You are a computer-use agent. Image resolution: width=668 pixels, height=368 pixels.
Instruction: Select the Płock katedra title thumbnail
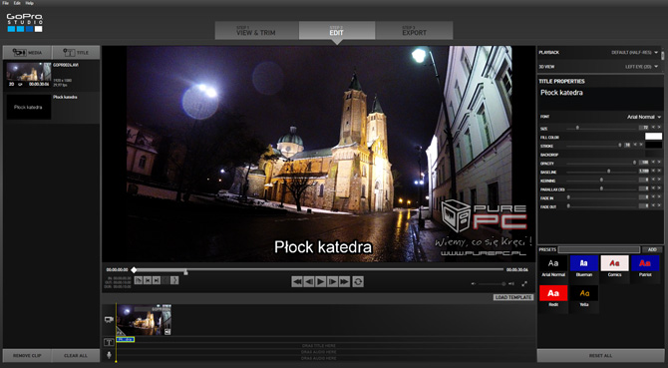(x=29, y=107)
